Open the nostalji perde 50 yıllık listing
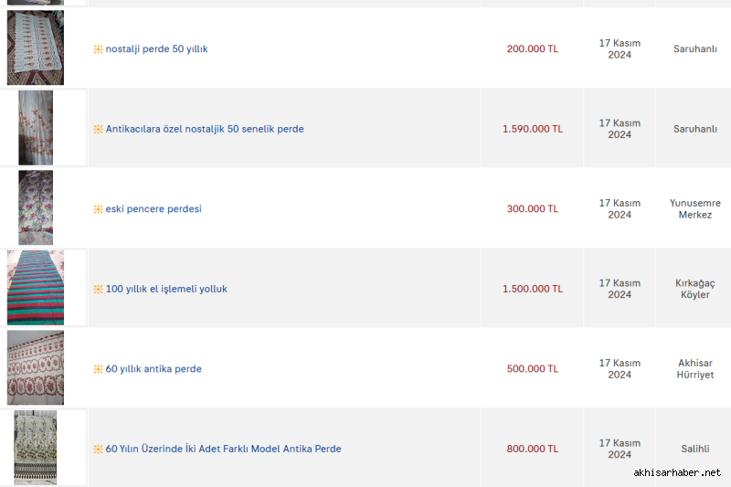The image size is (731, 487). click(x=156, y=49)
